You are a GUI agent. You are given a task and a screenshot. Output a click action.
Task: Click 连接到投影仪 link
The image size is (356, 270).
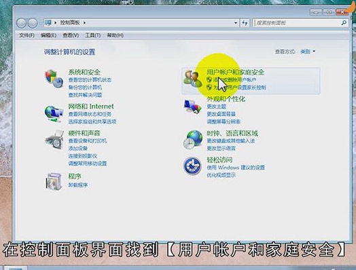point(83,156)
